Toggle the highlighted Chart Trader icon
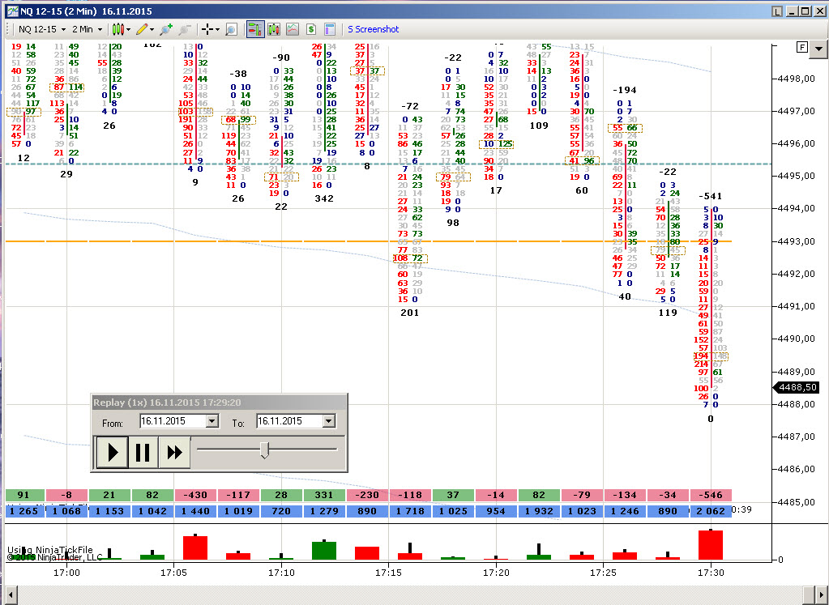The height and width of the screenshot is (605, 829). point(254,30)
